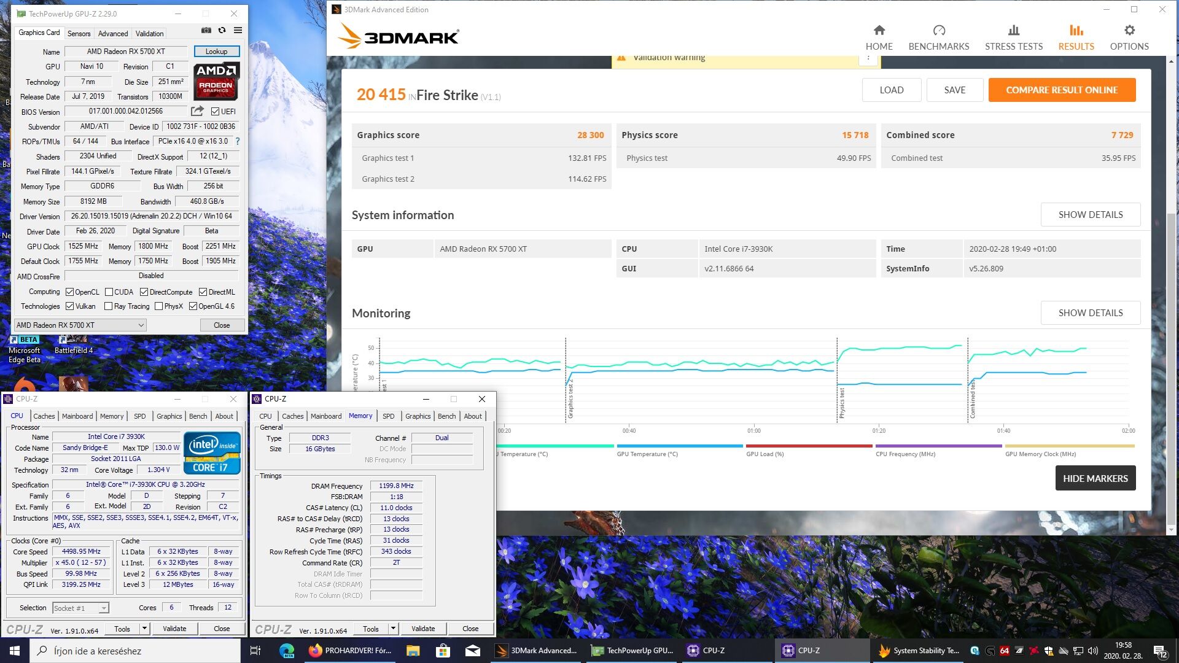
Task: Toggle the PhysX checkbox
Action: pos(158,306)
